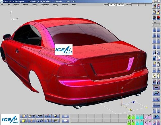
Task: Click the lips and disk icon
Action: 159,6
